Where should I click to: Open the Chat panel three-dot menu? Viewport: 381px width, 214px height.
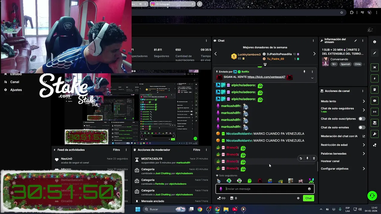click(x=313, y=41)
